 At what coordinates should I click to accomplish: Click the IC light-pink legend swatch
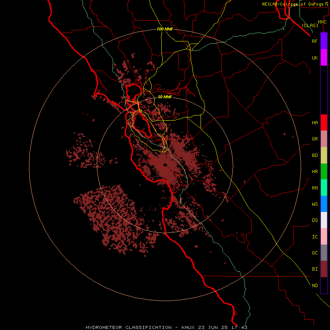pyautogui.click(x=324, y=236)
